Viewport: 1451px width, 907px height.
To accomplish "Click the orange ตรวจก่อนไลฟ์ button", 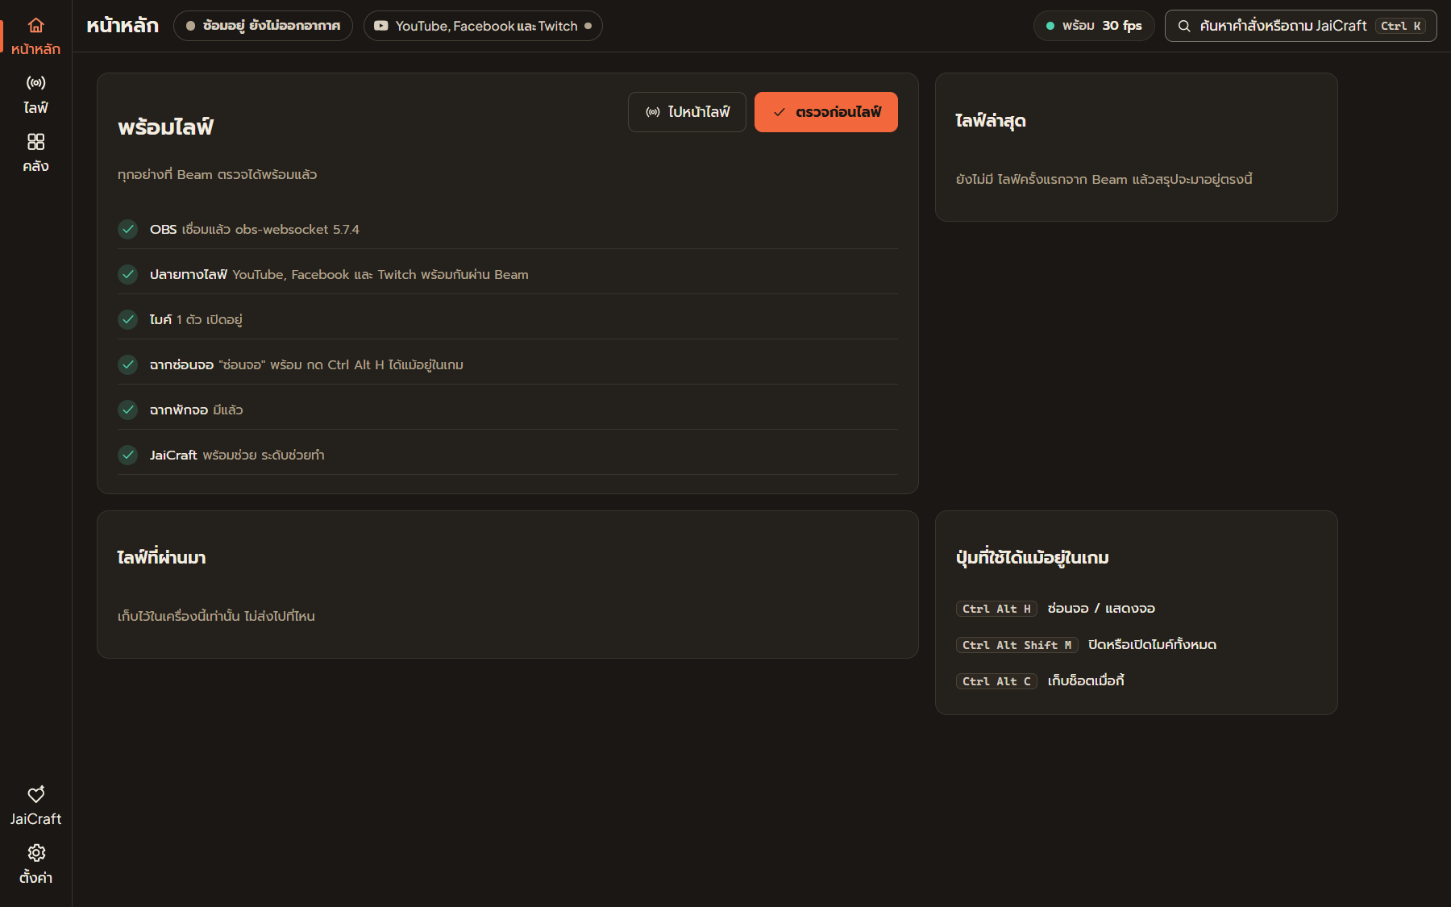I will [x=826, y=112].
